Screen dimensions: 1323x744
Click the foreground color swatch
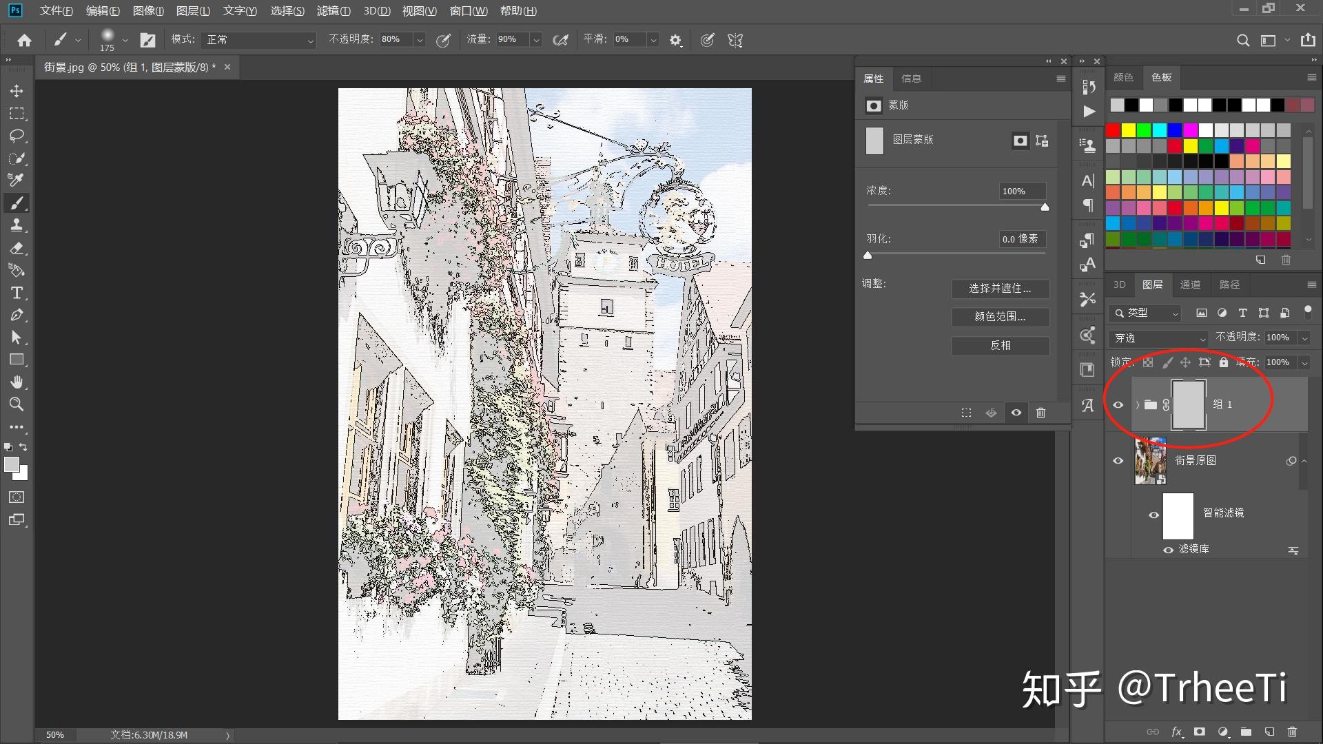[11, 465]
